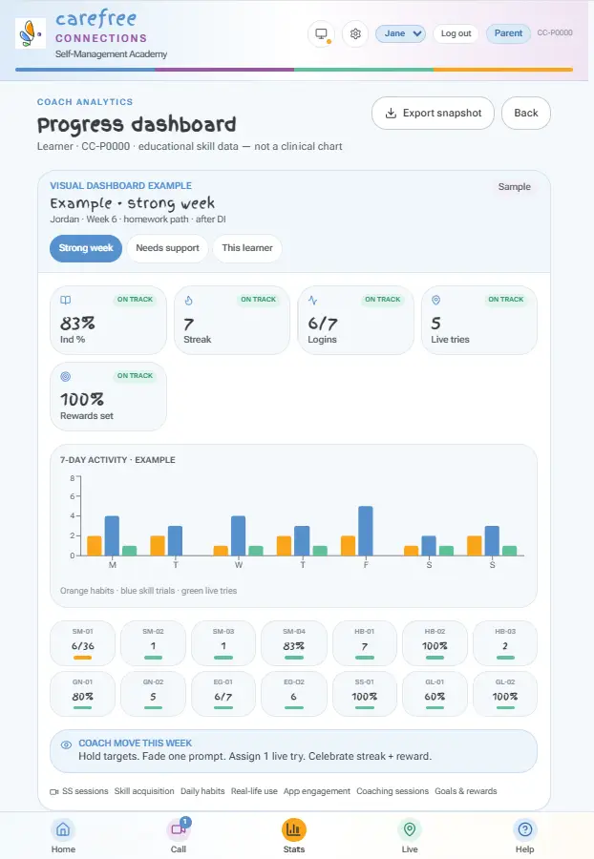Open the SS-01 100% metric tile

pos(365,694)
